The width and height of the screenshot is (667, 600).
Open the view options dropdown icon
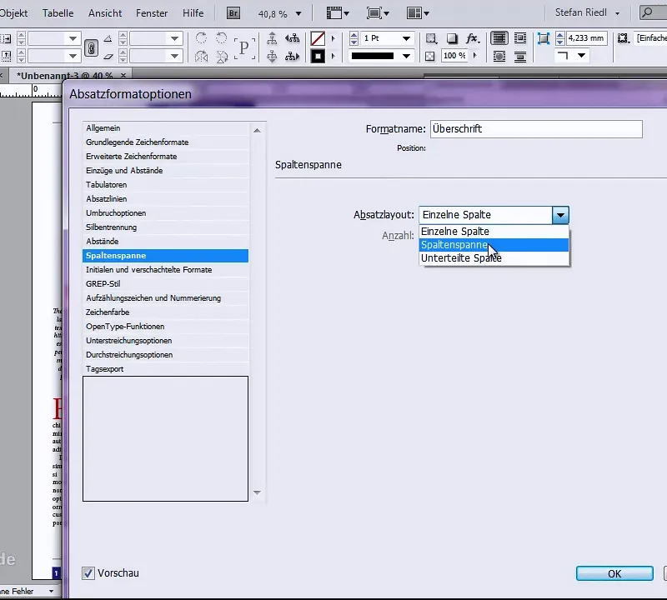(338, 13)
